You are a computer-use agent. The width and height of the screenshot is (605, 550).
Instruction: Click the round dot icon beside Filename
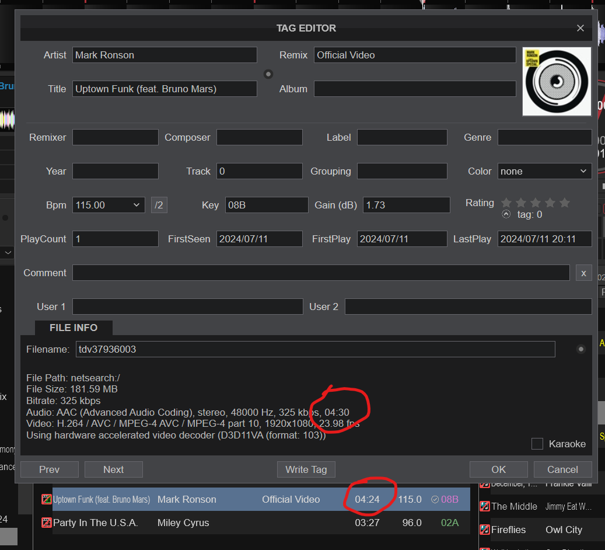(x=580, y=349)
